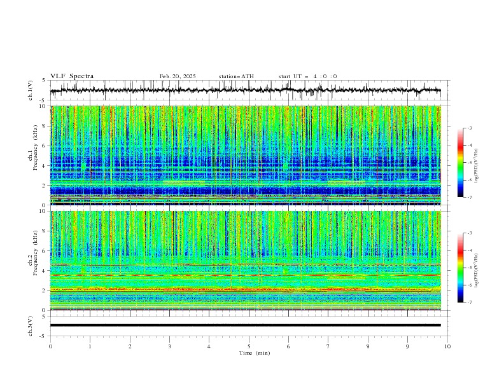Click the ch.1 colorbar log(PSD) label
504x389 pixels.
tap(476, 166)
